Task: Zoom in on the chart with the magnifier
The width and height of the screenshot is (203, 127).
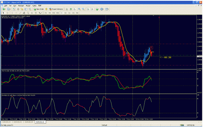Action: pyautogui.click(x=79, y=9)
